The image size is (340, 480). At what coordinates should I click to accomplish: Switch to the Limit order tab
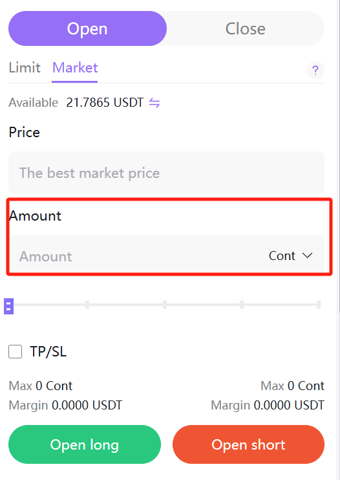[x=25, y=68]
